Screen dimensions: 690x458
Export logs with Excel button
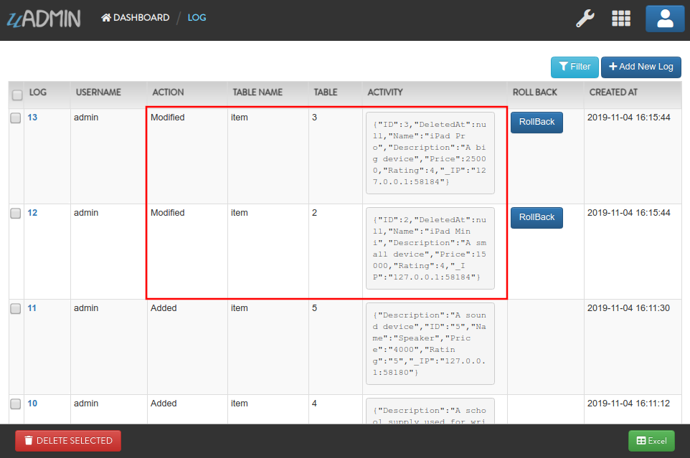[651, 441]
